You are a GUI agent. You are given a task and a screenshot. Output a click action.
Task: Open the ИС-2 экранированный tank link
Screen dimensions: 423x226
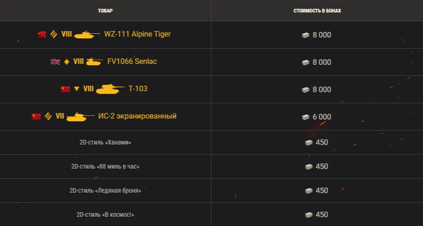[x=137, y=116]
